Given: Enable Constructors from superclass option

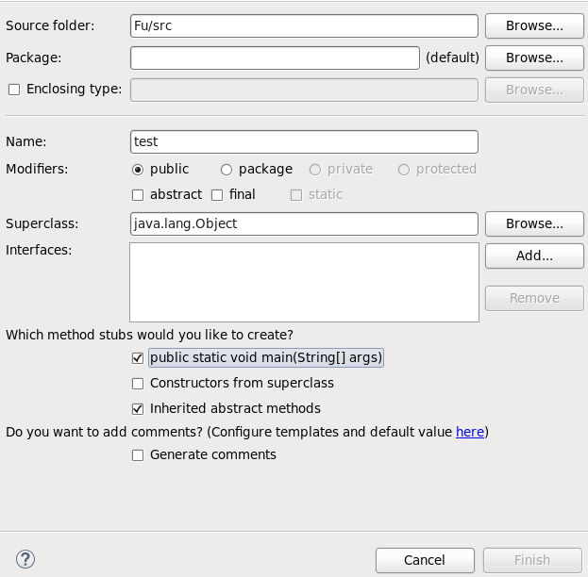Looking at the screenshot, I should coord(138,384).
